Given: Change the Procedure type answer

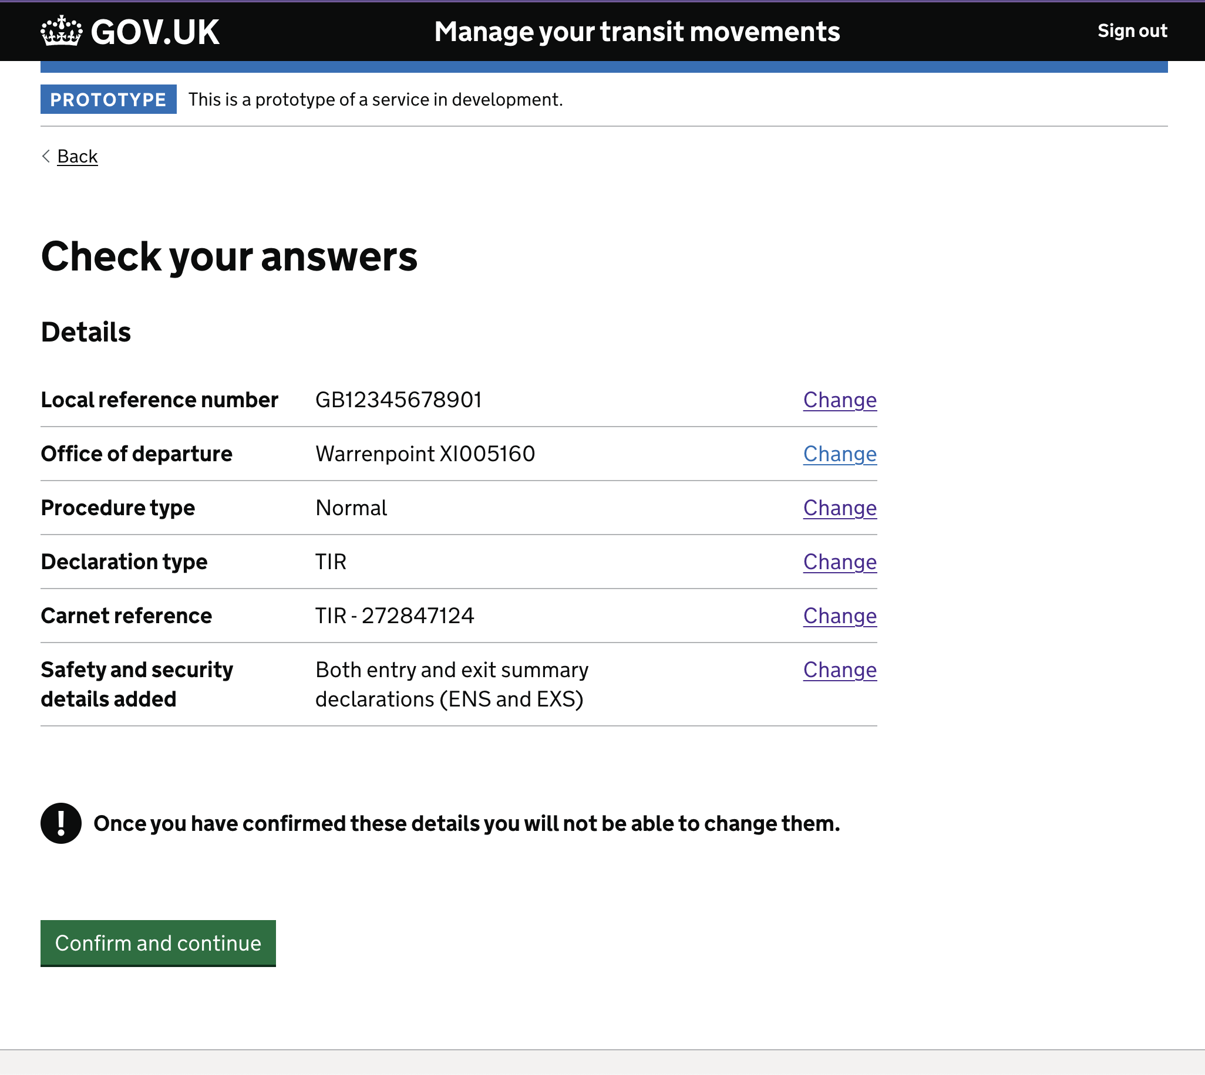Looking at the screenshot, I should click(x=839, y=508).
